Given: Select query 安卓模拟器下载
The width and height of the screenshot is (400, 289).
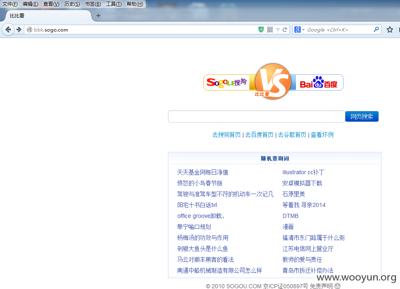Looking at the screenshot, I should point(302,184).
